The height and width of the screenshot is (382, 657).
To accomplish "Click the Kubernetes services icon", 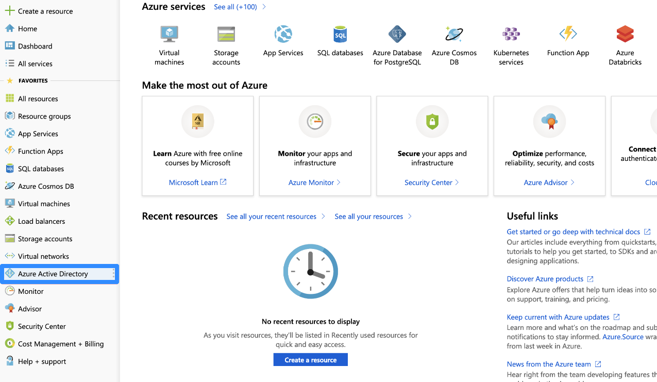I will point(511,34).
